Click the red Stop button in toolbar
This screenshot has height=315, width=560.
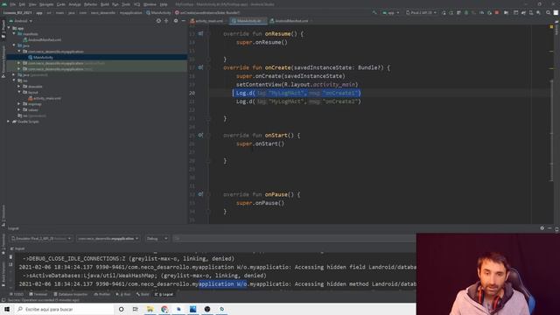(497, 12)
